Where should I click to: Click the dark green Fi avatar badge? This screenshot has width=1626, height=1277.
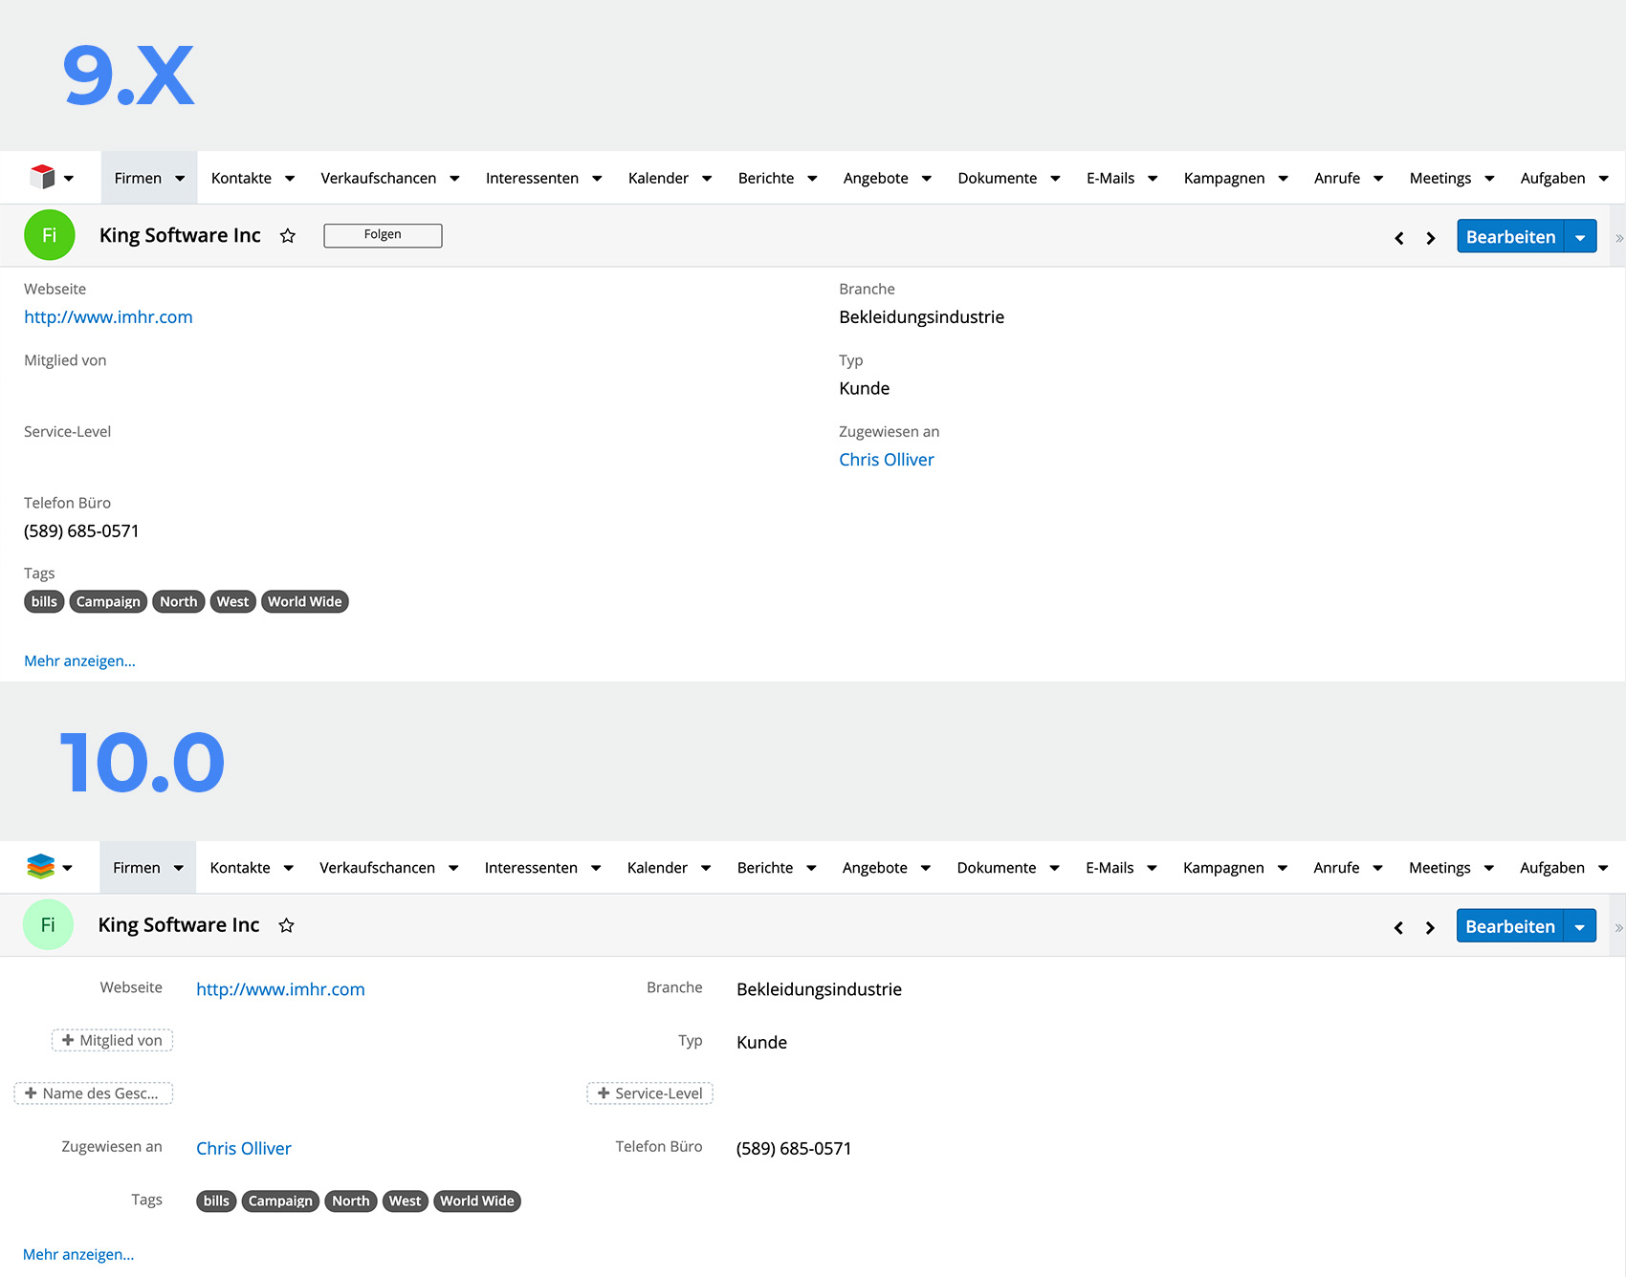[49, 235]
